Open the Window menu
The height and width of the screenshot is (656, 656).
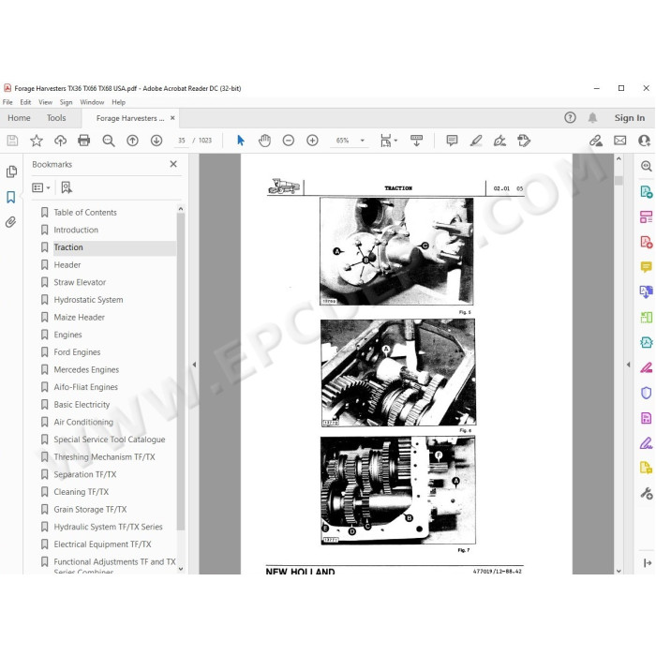click(92, 102)
